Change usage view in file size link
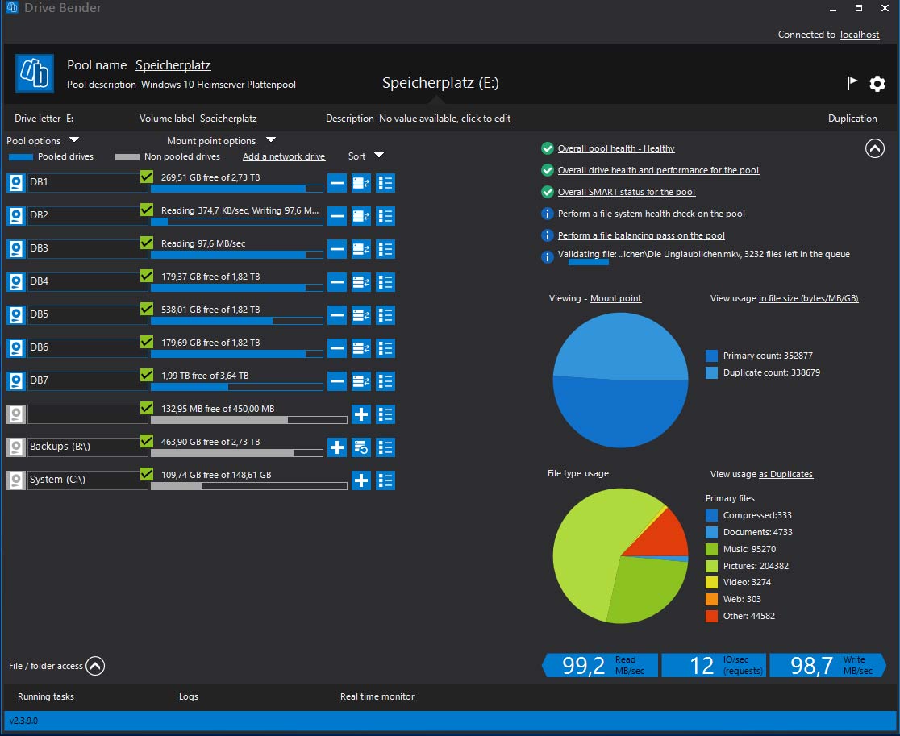This screenshot has width=900, height=736. click(808, 298)
